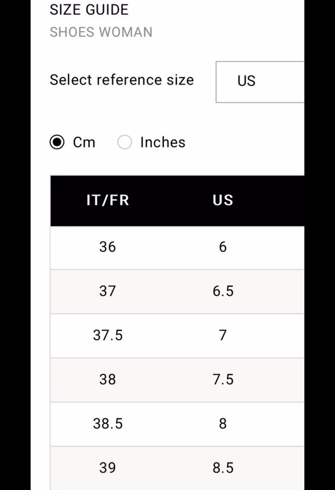The width and height of the screenshot is (335, 490).
Task: Select the US size 8 cell
Action: [223, 424]
